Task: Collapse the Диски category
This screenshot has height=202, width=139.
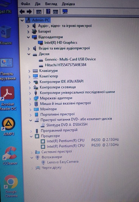Action: click(x=29, y=54)
